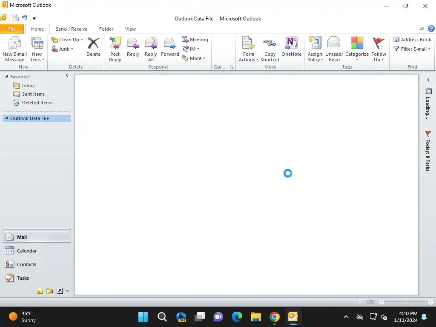Screen dimensions: 436x327
Task: Switch to the Home tab
Action: pos(37,29)
